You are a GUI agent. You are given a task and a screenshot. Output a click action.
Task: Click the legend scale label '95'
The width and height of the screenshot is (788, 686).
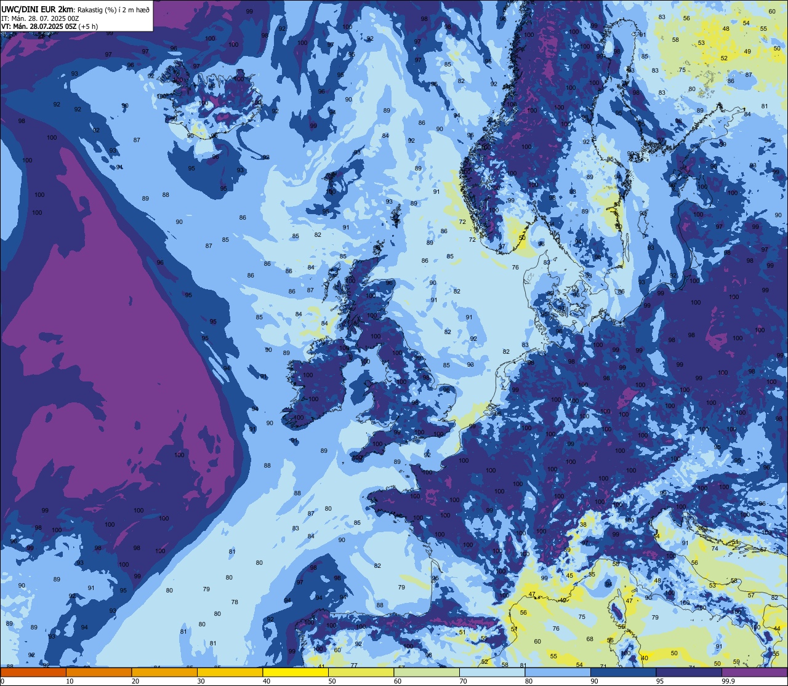660,681
